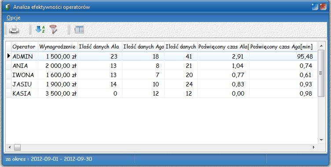Screen dimensions: 331x167
Task: Click the row indicator next to ADMIN
Action: pyautogui.click(x=8, y=56)
